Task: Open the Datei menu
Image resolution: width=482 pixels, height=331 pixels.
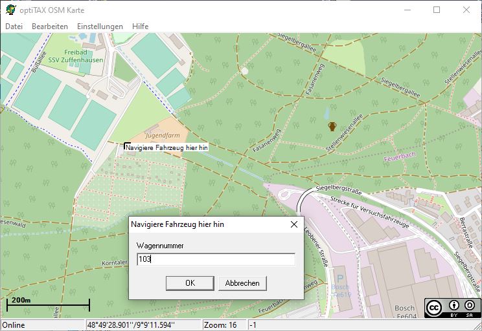Action: click(x=14, y=27)
